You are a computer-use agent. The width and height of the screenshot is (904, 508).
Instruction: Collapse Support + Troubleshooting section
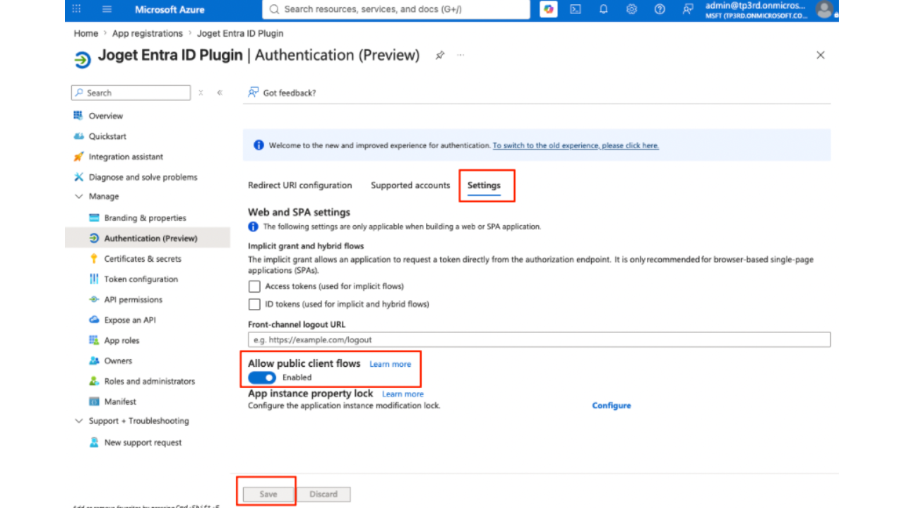(78, 421)
